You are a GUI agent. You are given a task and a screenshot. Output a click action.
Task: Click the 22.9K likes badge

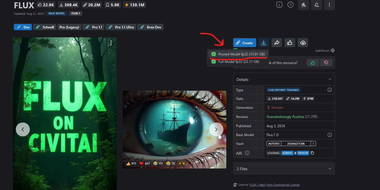click(46, 5)
